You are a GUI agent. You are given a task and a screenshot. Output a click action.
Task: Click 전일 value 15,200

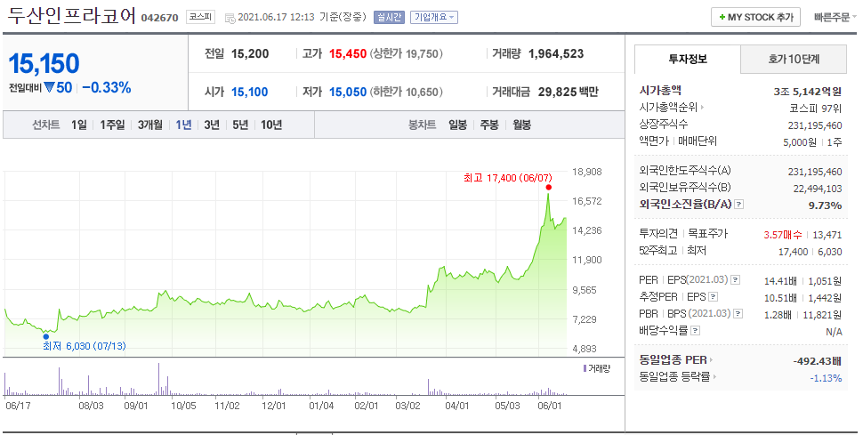tap(250, 54)
